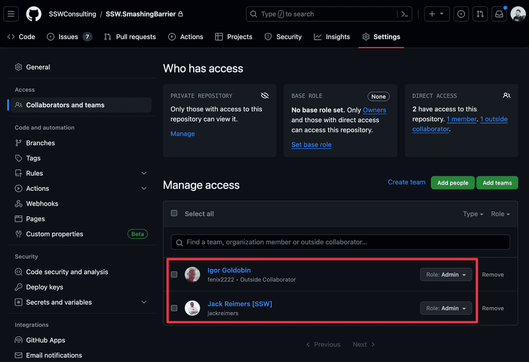Image resolution: width=529 pixels, height=362 pixels.
Task: Check the Select all checkbox
Action: (174, 213)
